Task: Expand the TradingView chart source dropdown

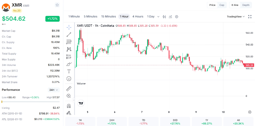Action: pos(236,16)
